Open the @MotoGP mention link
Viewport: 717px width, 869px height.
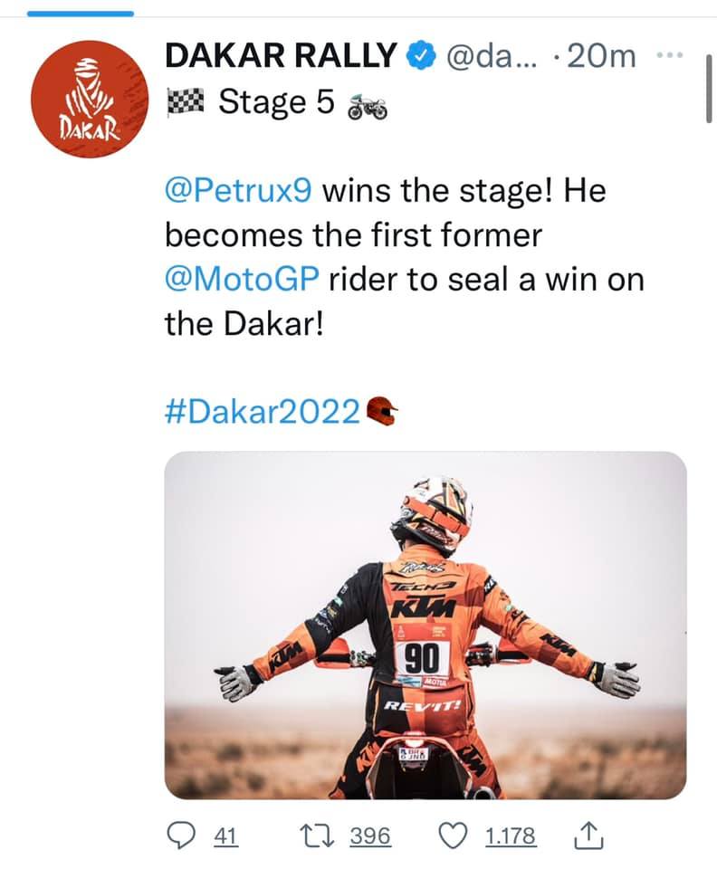(x=242, y=280)
